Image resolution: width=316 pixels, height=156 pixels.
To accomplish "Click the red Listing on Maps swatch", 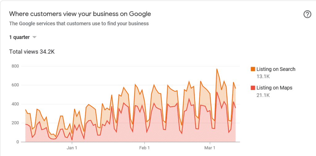I will pos(253,88).
